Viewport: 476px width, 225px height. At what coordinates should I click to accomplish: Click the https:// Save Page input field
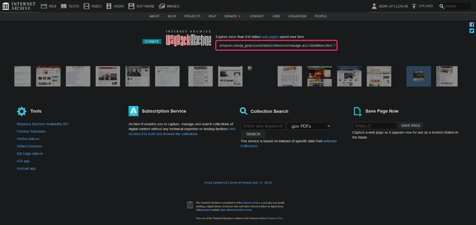pos(375,126)
